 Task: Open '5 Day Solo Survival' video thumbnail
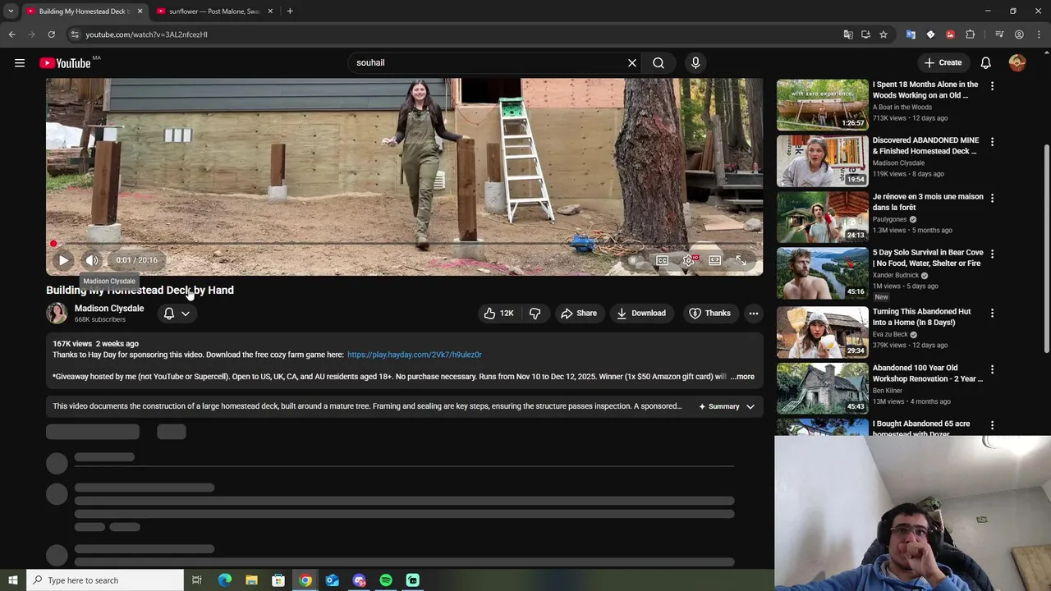[x=822, y=273]
